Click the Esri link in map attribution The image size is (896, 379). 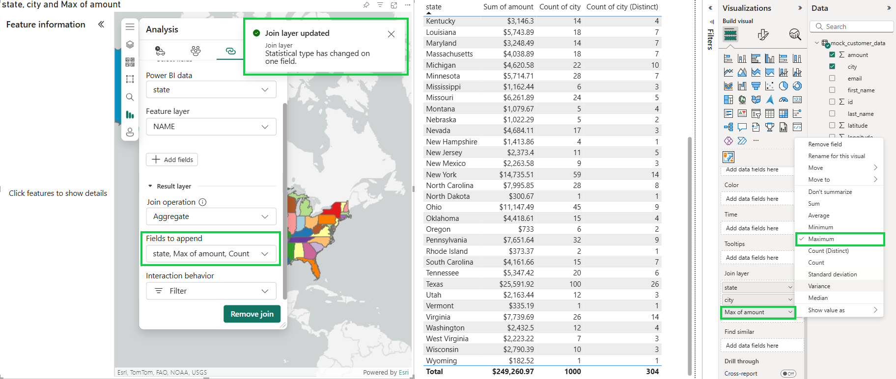tap(404, 373)
